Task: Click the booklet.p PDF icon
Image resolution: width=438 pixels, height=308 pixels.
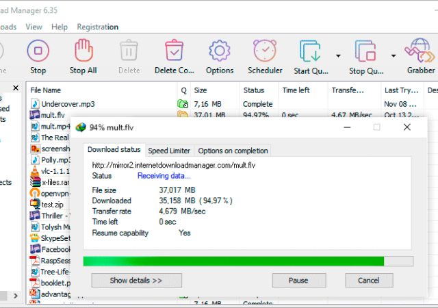Action: tap(35, 283)
